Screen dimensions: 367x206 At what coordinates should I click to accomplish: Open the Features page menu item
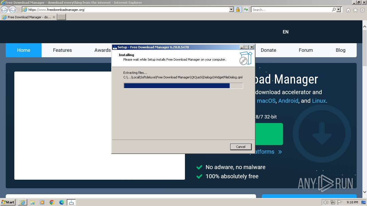tap(62, 50)
